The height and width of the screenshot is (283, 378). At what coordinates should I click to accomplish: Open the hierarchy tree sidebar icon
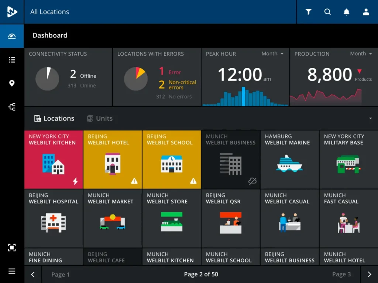click(x=12, y=107)
